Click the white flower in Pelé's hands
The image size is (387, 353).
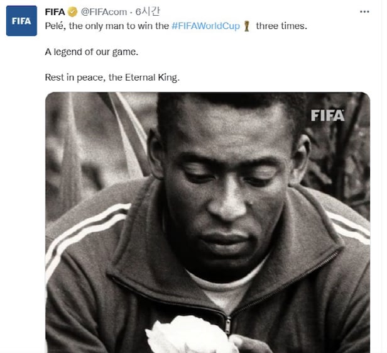pyautogui.click(x=190, y=335)
